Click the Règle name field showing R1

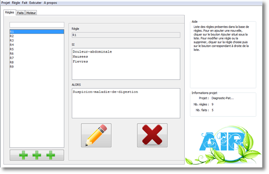click(x=126, y=35)
